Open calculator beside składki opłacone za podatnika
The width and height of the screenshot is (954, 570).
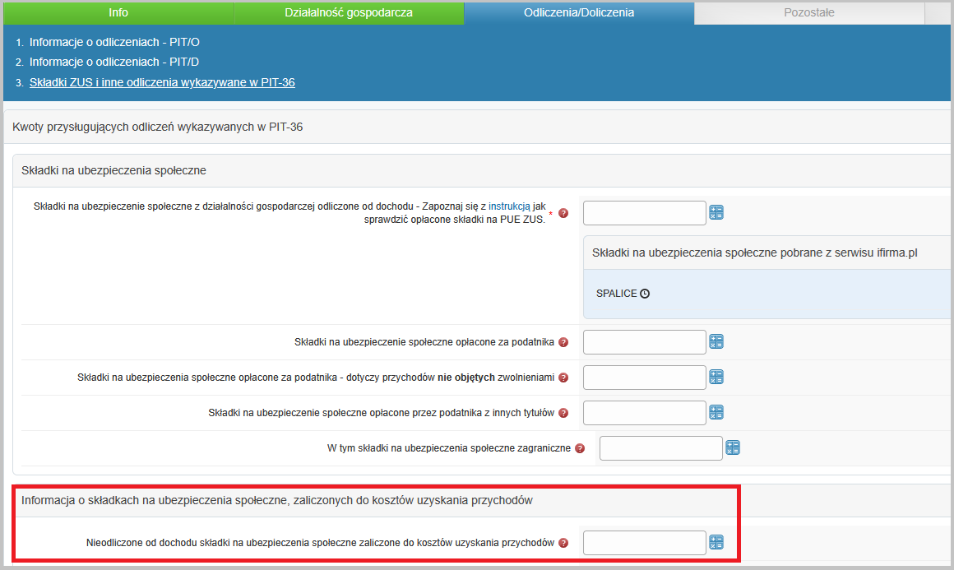coord(715,342)
